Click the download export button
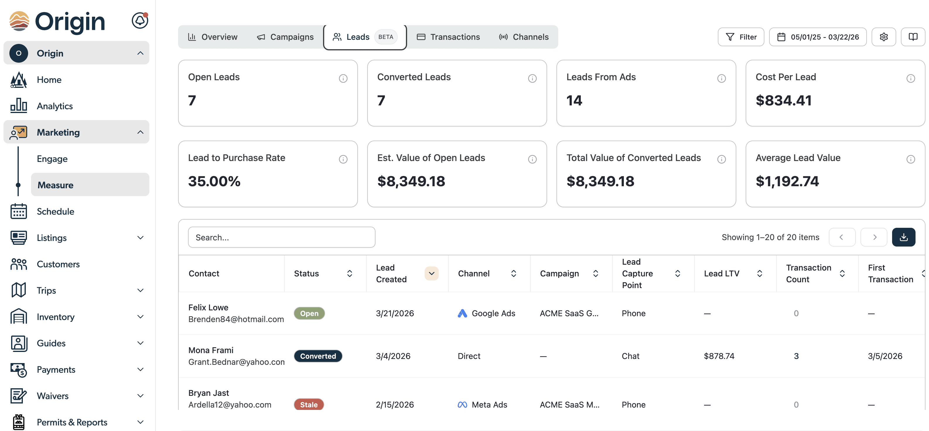This screenshot has width=929, height=431. click(904, 237)
